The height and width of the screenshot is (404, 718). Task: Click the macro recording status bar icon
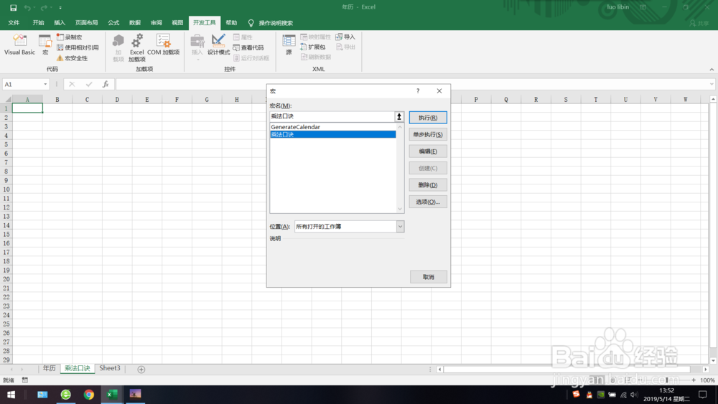(25, 380)
